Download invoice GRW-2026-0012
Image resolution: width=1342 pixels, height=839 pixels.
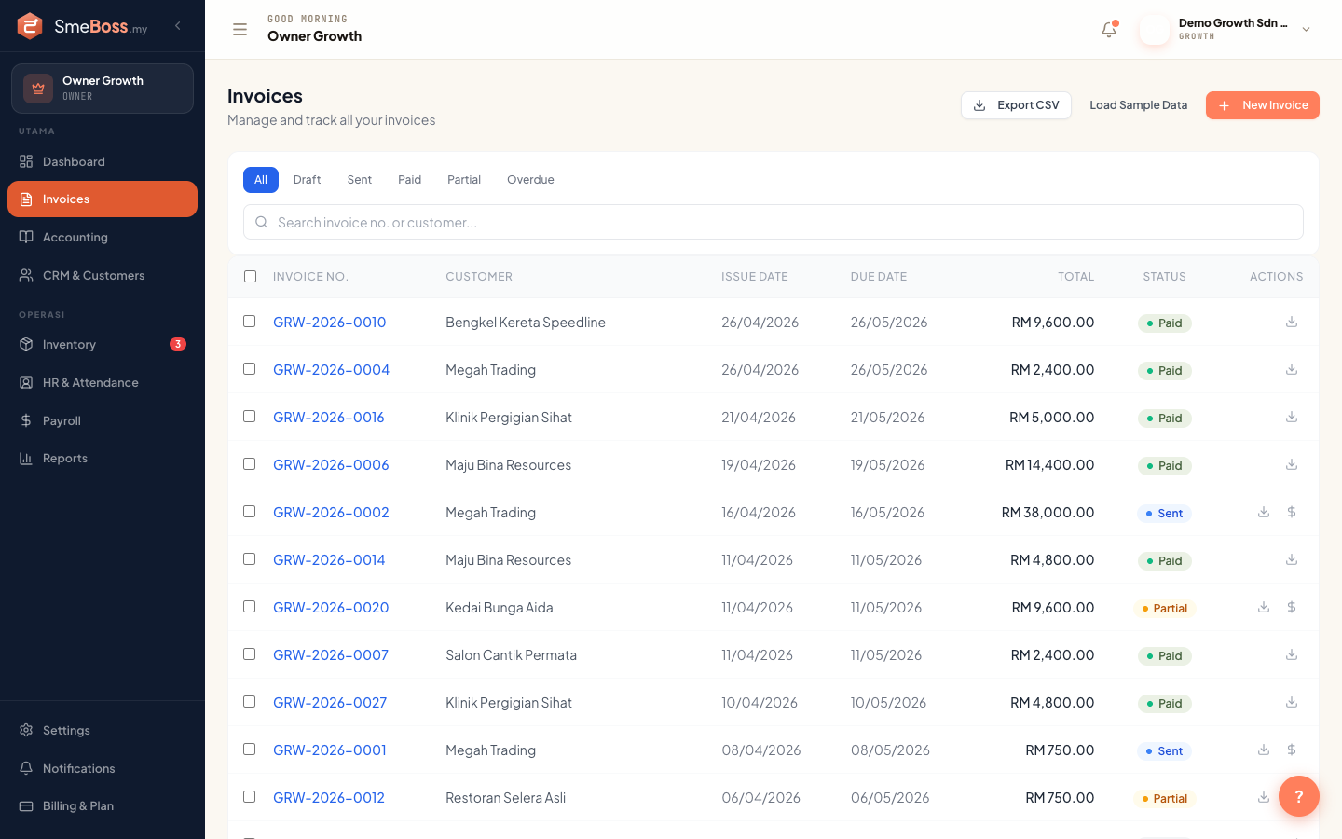click(x=1264, y=798)
